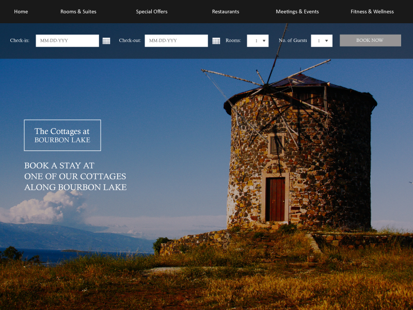Click the "Book a stay" headline text
This screenshot has width=413, height=310.
[x=75, y=176]
